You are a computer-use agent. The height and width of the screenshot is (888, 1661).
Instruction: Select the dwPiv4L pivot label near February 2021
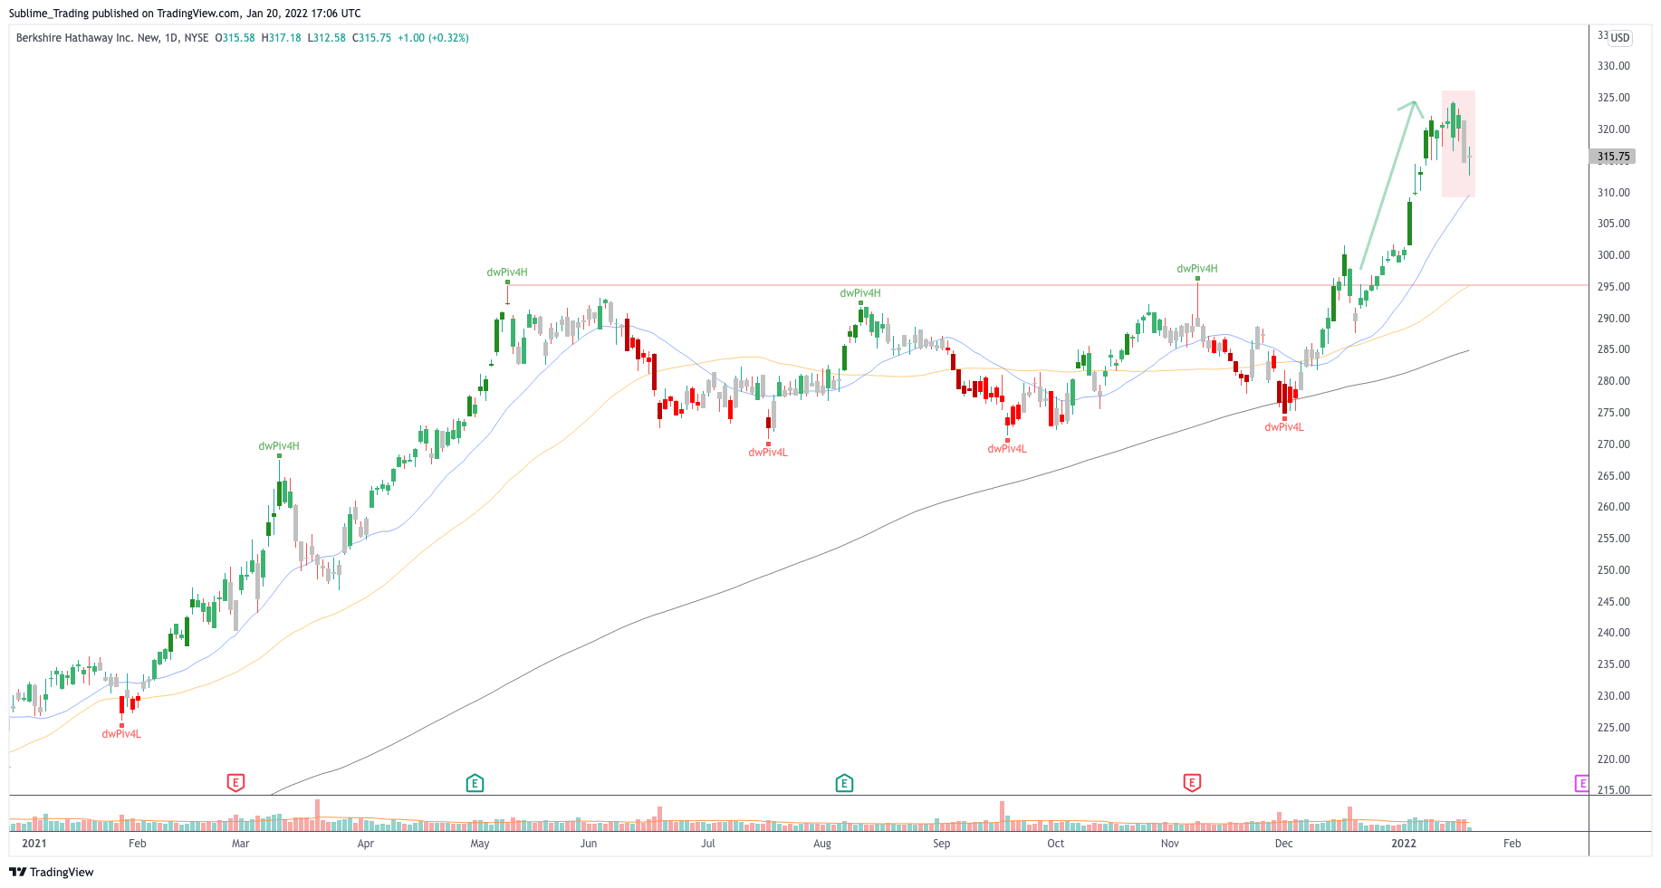(121, 734)
